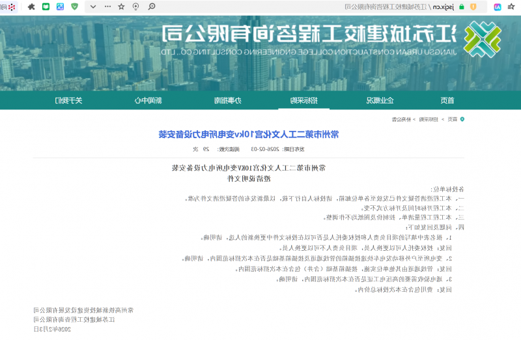Click the 首页 breadcrumb link

pos(452,119)
